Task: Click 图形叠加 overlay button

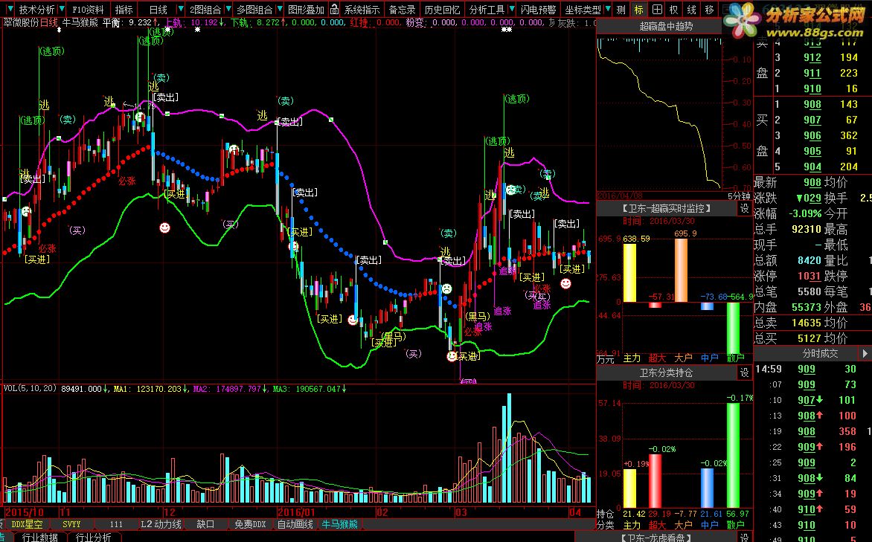Action: [306, 10]
